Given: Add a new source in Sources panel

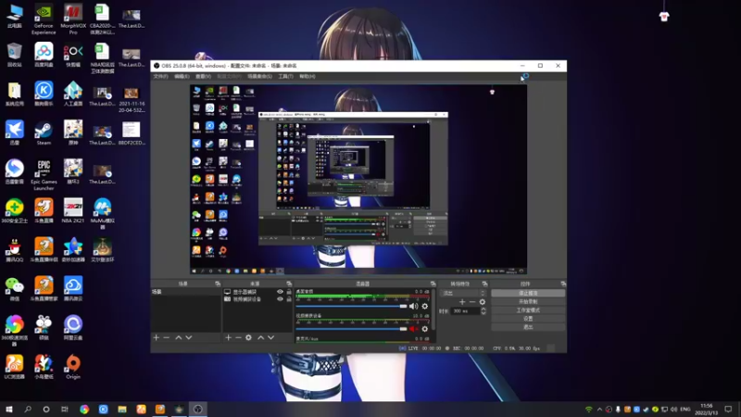Looking at the screenshot, I should [x=228, y=337].
